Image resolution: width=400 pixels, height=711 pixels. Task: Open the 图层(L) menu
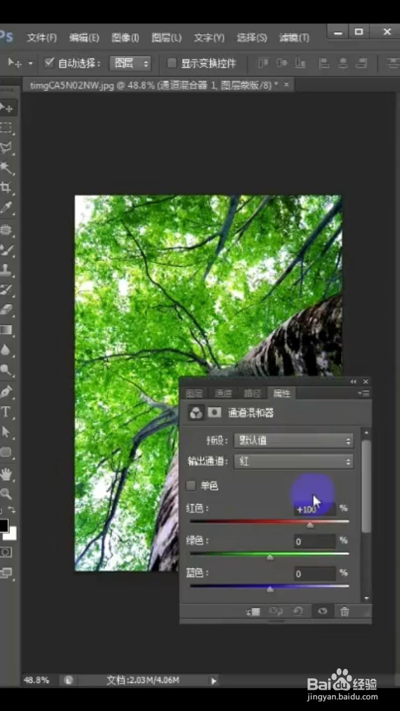[x=167, y=38]
